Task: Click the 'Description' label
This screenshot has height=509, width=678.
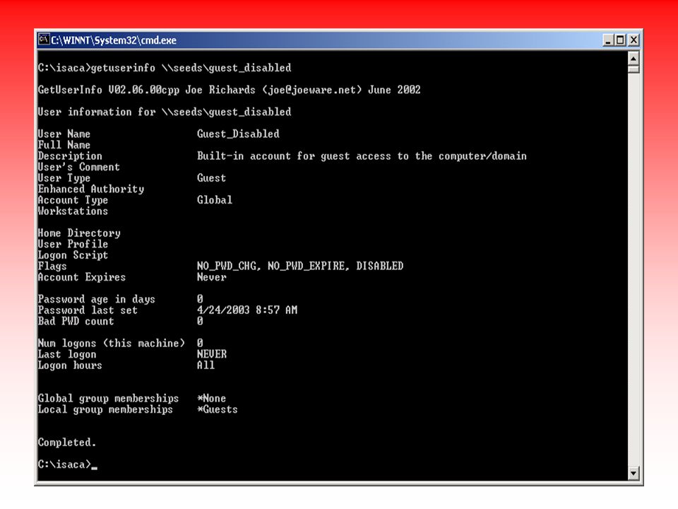Action: [70, 156]
